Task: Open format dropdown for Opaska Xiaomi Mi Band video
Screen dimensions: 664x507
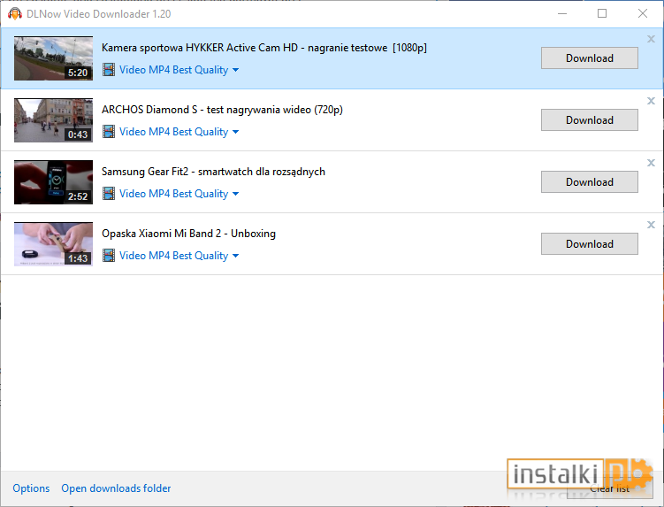Action: click(x=179, y=255)
